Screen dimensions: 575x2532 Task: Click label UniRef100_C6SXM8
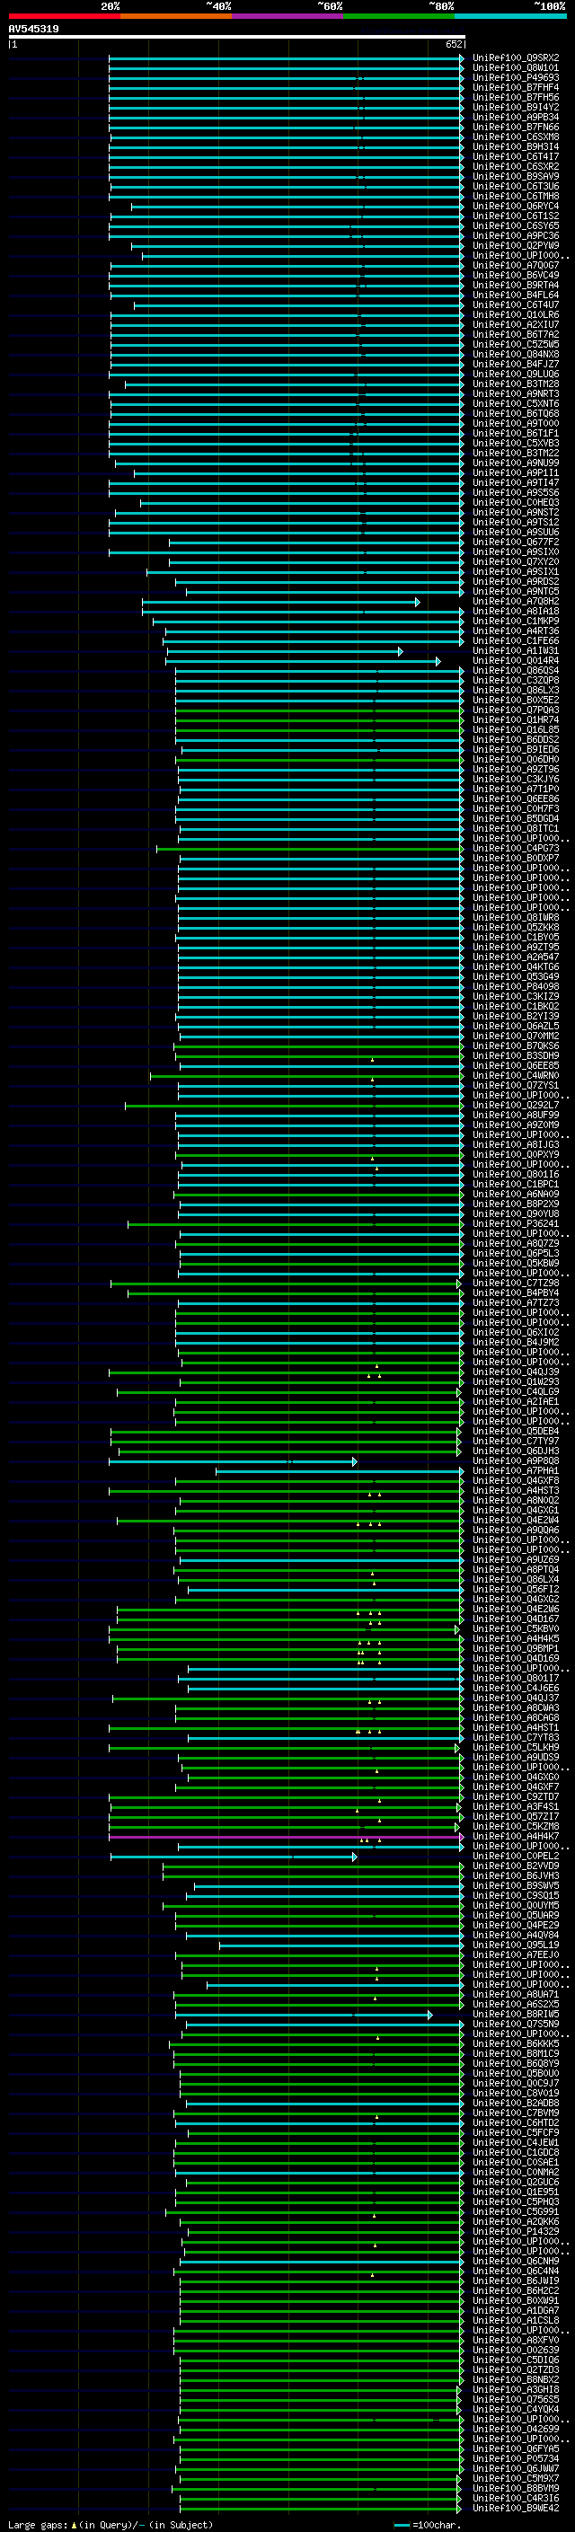point(516,137)
